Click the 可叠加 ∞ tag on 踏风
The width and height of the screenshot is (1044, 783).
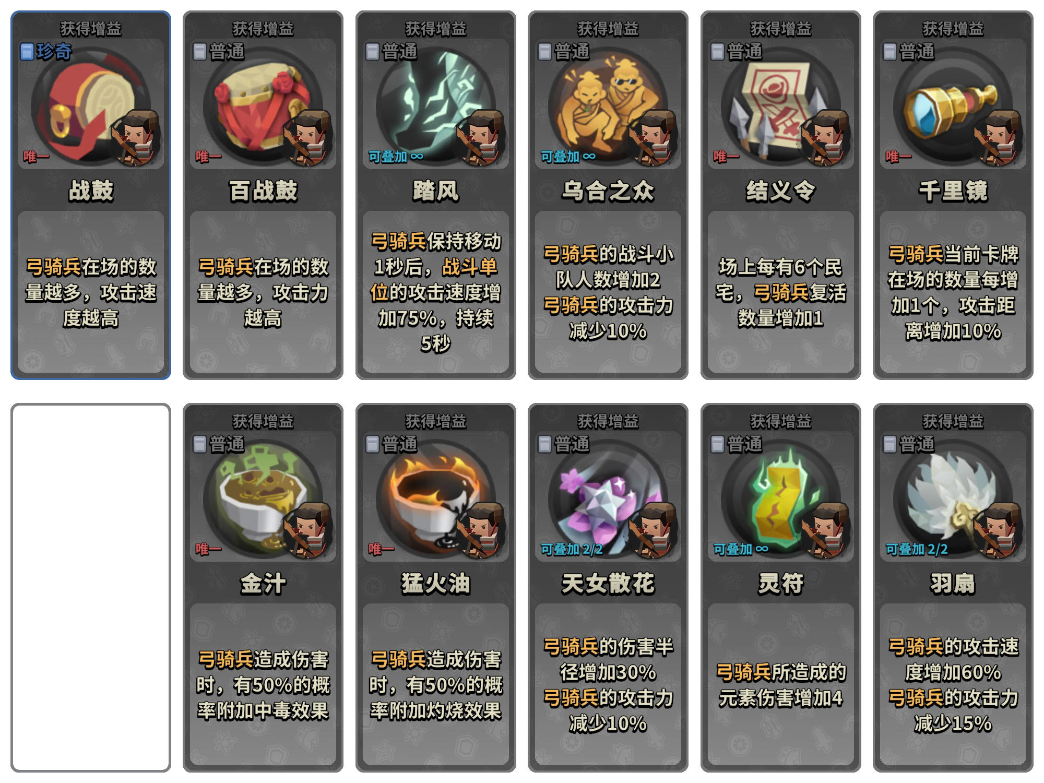click(x=396, y=156)
